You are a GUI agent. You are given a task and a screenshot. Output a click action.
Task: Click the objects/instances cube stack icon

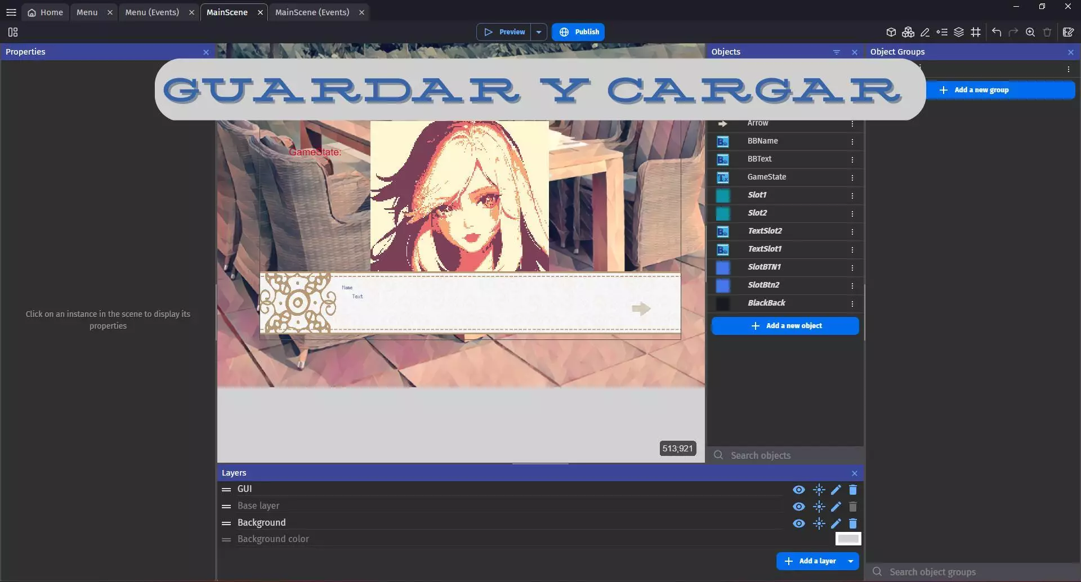pyautogui.click(x=908, y=32)
